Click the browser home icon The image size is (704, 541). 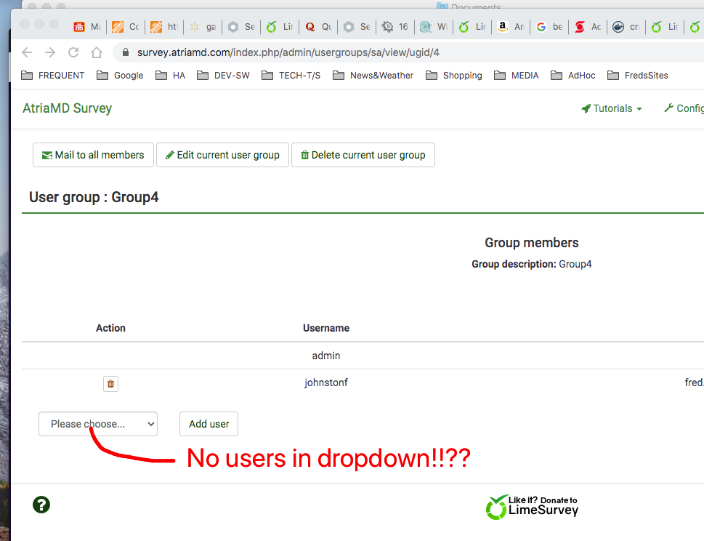(x=97, y=52)
